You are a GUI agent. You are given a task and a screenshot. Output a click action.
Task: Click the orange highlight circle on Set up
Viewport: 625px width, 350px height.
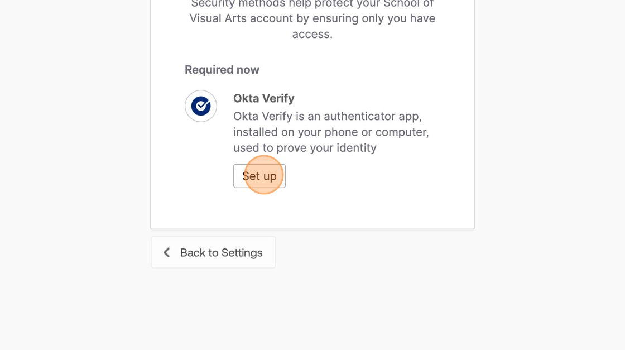264,175
